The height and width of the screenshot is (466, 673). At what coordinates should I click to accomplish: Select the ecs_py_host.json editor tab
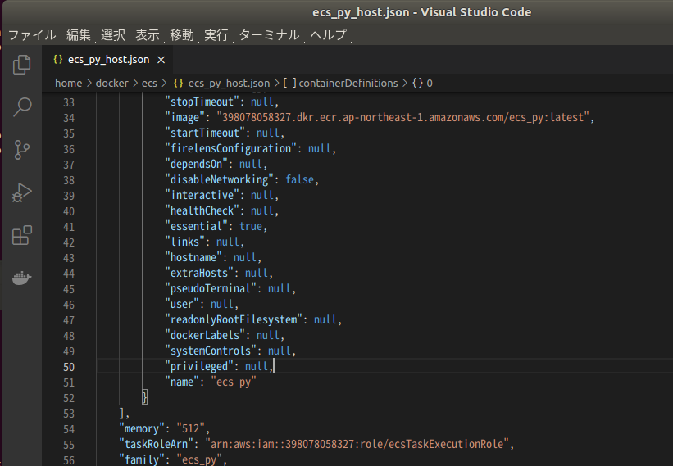pyautogui.click(x=107, y=60)
